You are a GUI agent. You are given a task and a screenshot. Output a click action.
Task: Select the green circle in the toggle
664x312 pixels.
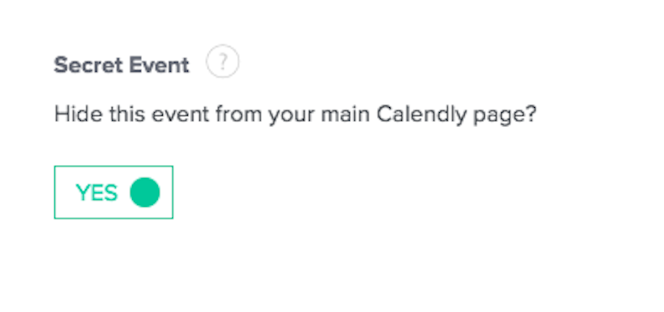(144, 192)
